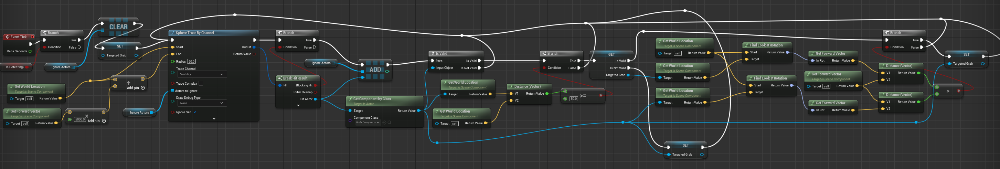Image resolution: width=1000 pixels, height=169 pixels.
Task: Click the > node boolean output pin
Action: [958, 91]
